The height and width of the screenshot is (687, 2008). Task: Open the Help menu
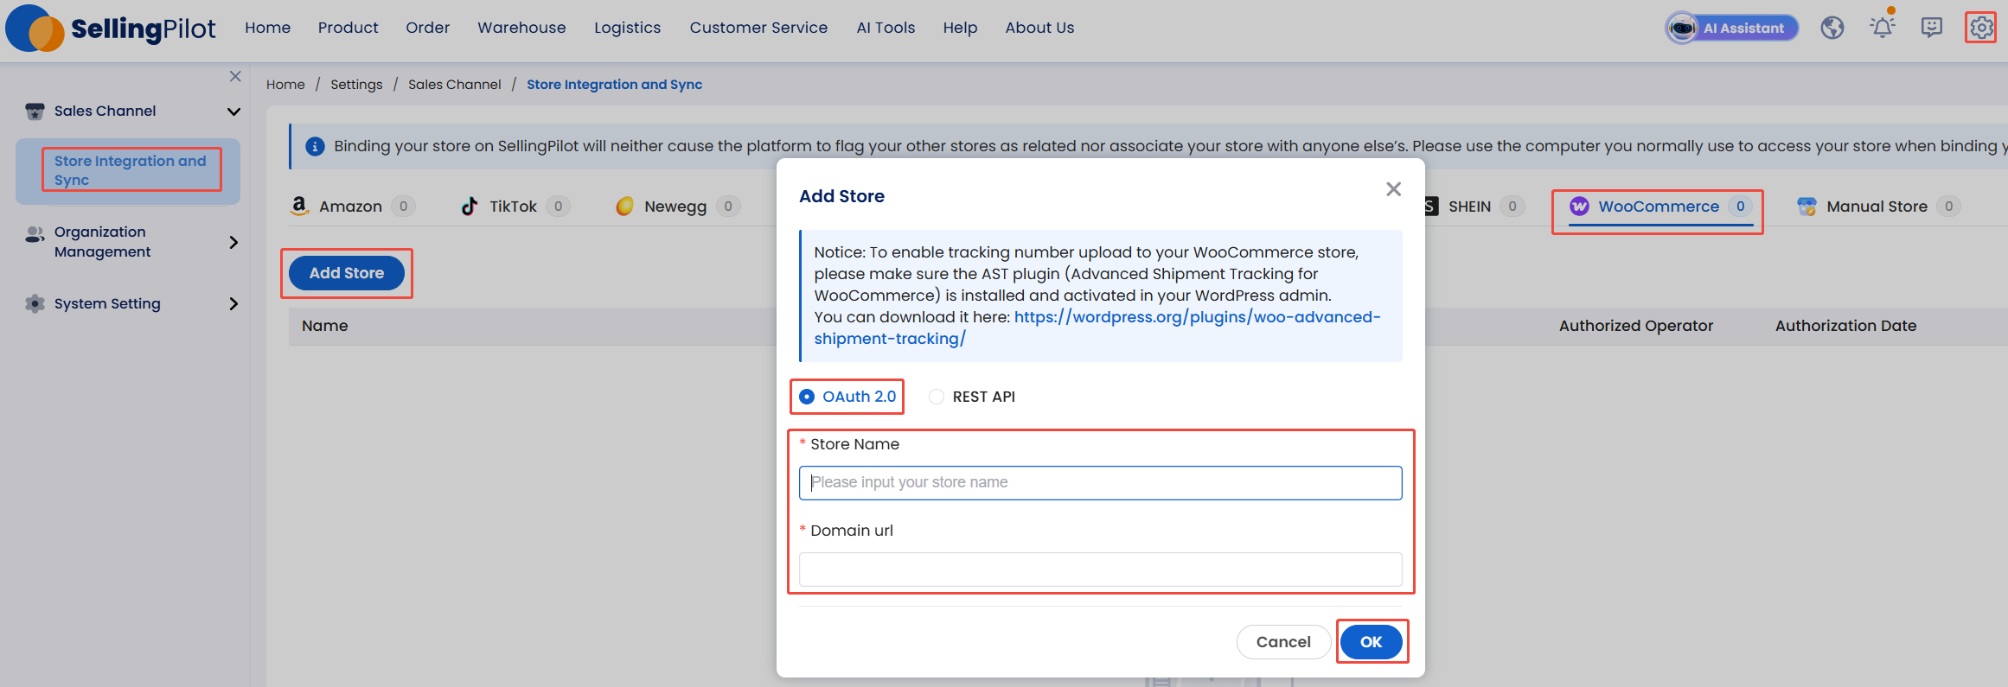pyautogui.click(x=960, y=28)
